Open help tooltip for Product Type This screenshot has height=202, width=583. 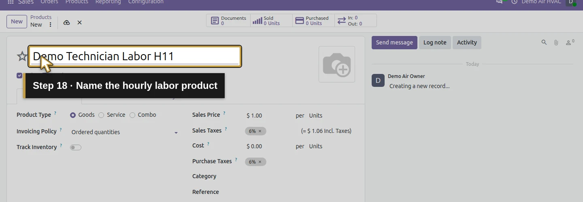[x=55, y=114]
